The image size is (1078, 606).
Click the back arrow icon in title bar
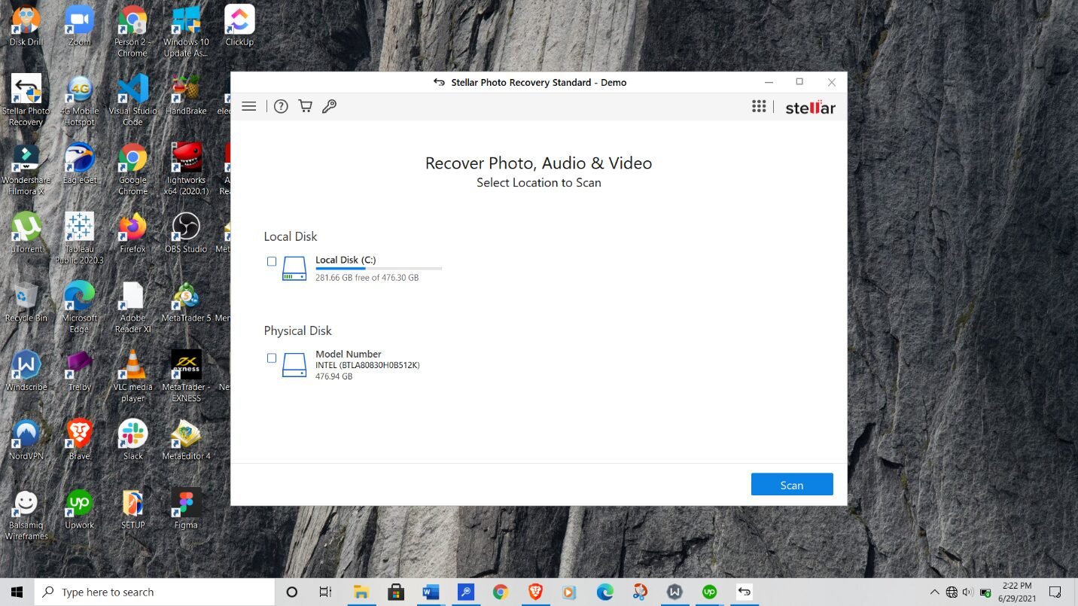pos(439,83)
